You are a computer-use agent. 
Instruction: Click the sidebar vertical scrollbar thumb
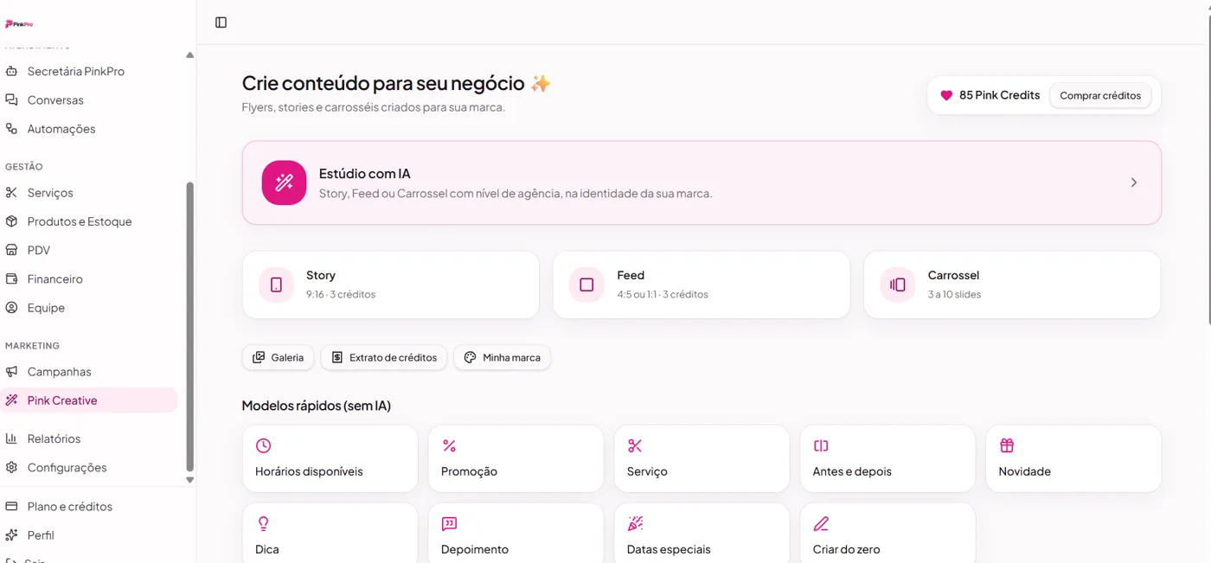pyautogui.click(x=190, y=326)
